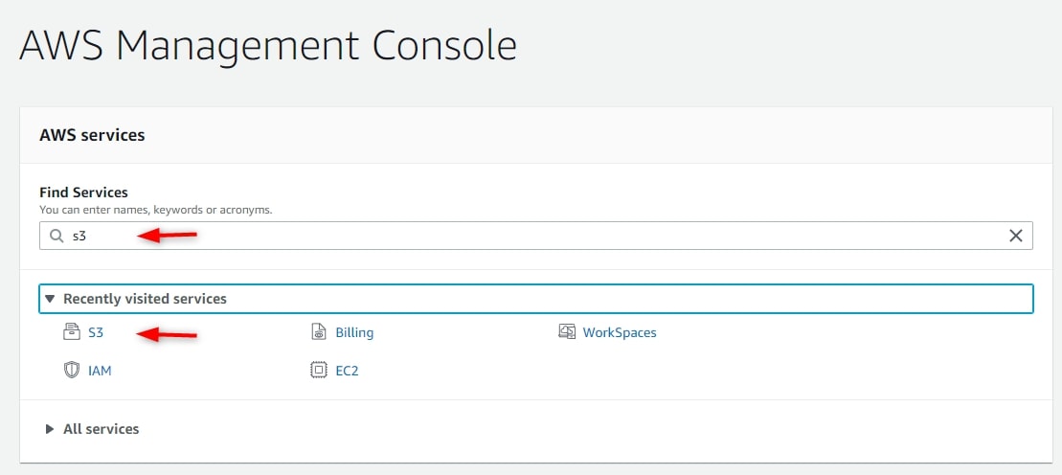Collapse Recently visited services triangle
The width and height of the screenshot is (1062, 475).
point(50,299)
